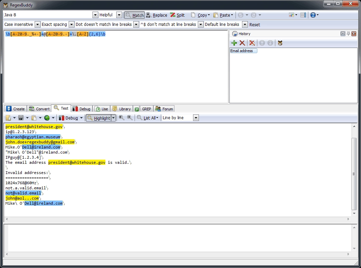Toggle Dot doesn't match line breaks
361x268 pixels.
click(104, 25)
